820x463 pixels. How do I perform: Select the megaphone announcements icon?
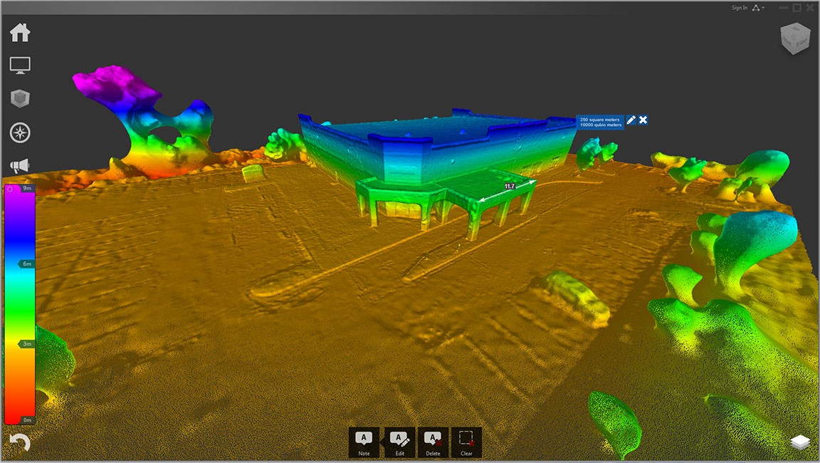click(x=21, y=165)
